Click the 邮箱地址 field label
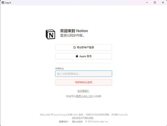This screenshot has width=167, height=126. click(x=60, y=68)
